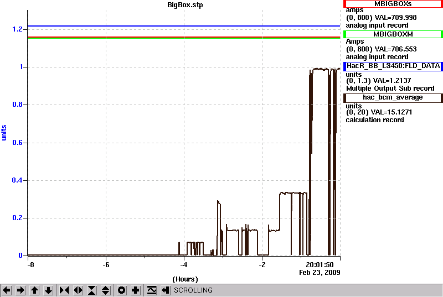Click the VAL=709.998 reading
This screenshot has width=443, height=297.
pos(395,18)
